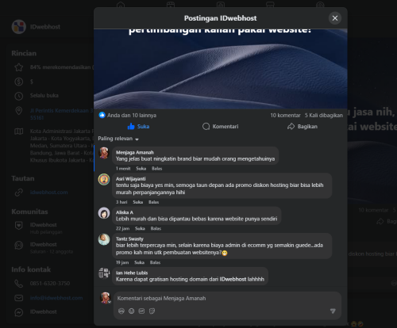Open the 10 komentar count in dialog

tap(285, 116)
